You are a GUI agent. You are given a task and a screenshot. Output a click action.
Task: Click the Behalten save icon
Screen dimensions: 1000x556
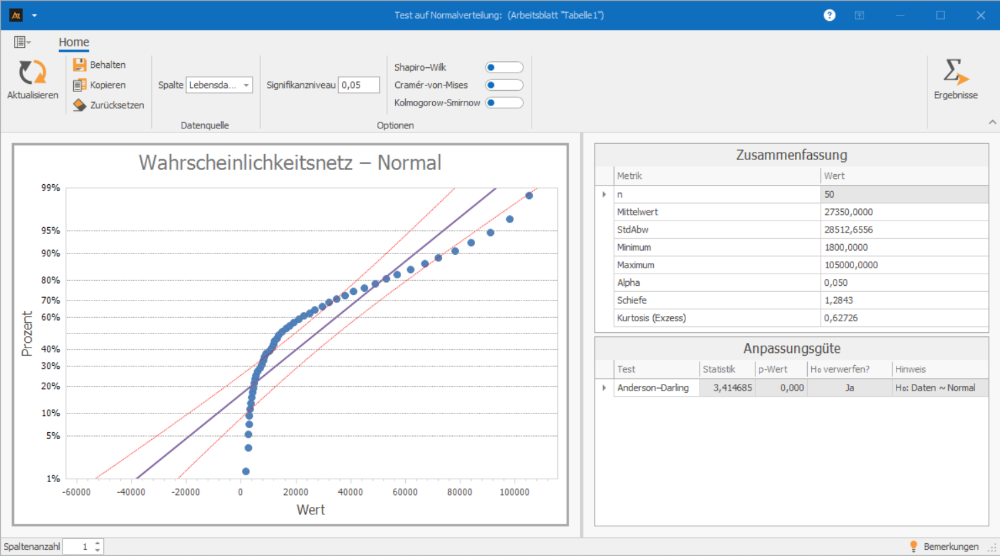point(80,65)
